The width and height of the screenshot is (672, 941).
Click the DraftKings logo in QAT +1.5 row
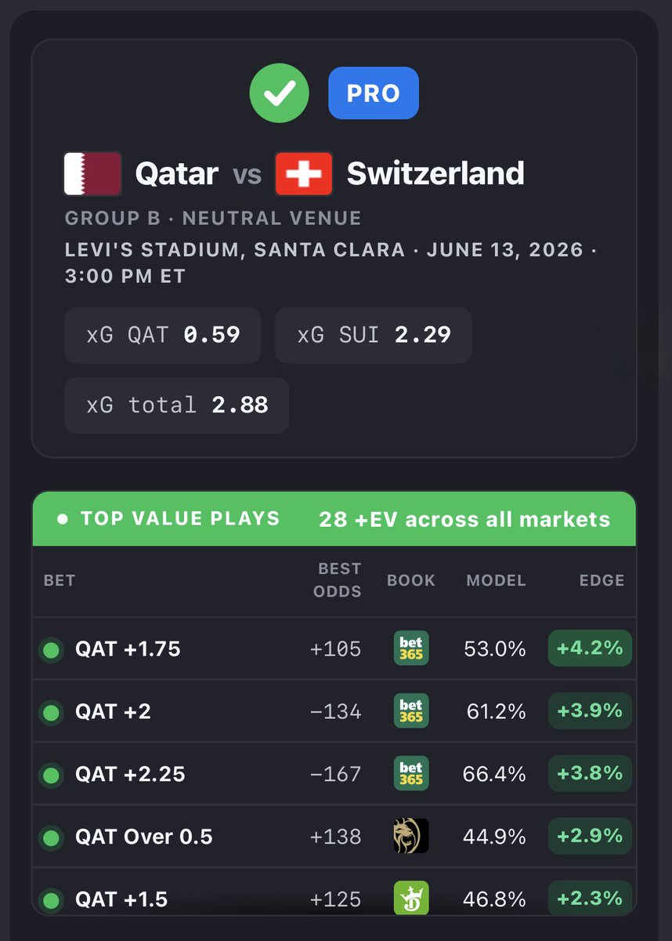(411, 899)
